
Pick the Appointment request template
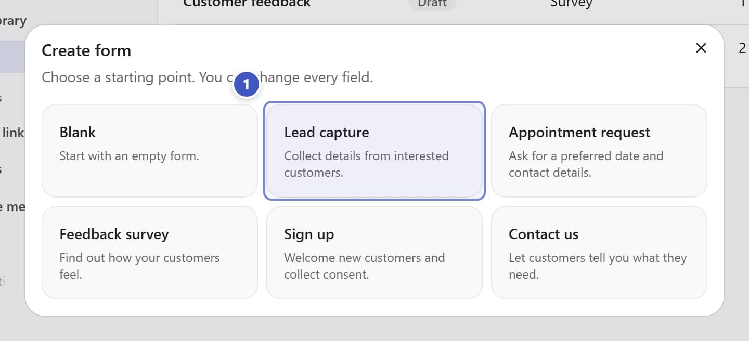pos(599,151)
